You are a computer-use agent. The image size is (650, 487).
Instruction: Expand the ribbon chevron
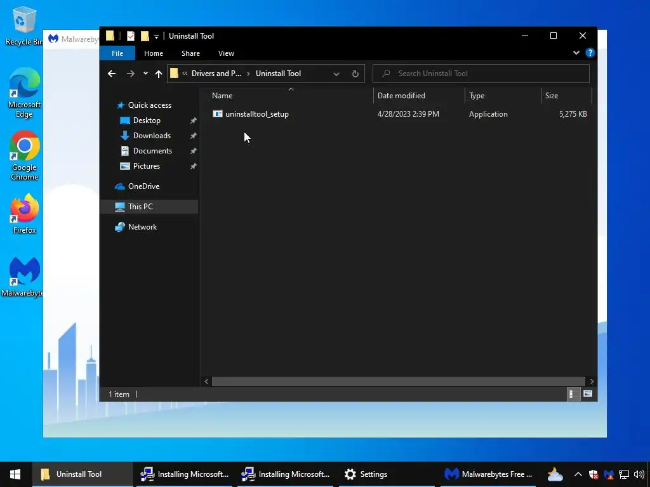(576, 53)
